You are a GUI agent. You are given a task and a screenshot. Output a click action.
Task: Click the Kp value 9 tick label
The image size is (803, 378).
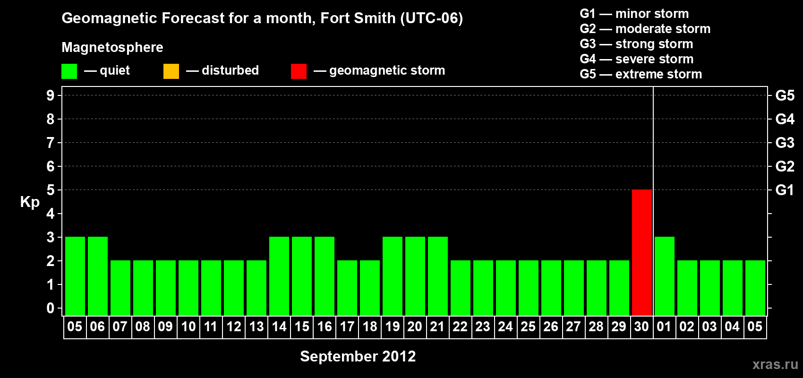point(51,95)
